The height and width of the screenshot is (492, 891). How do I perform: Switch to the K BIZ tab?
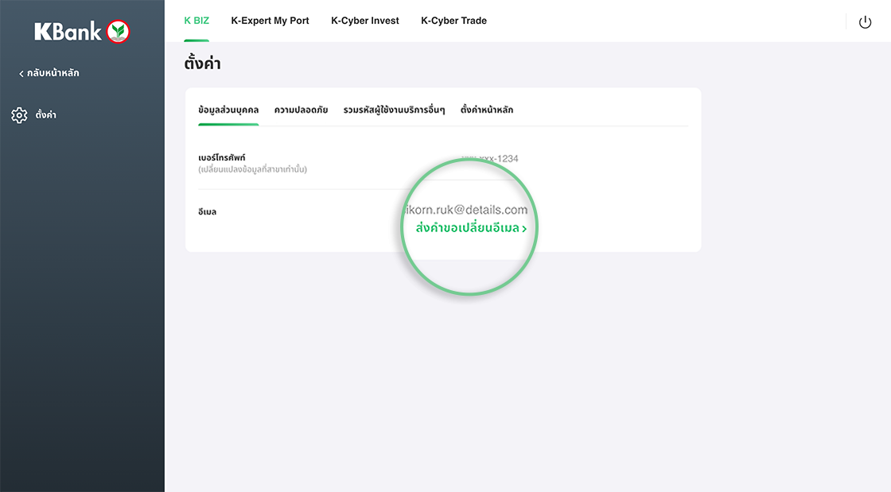[196, 21]
